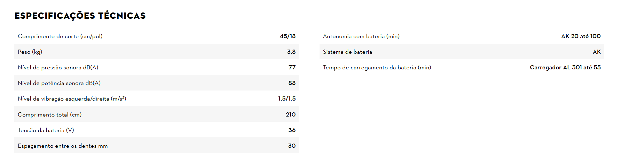Click the vibration value 1,5/1,5
This screenshot has height=163, width=621.
pyautogui.click(x=286, y=98)
